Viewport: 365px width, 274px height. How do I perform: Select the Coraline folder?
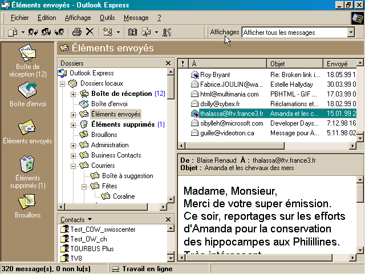(124, 196)
